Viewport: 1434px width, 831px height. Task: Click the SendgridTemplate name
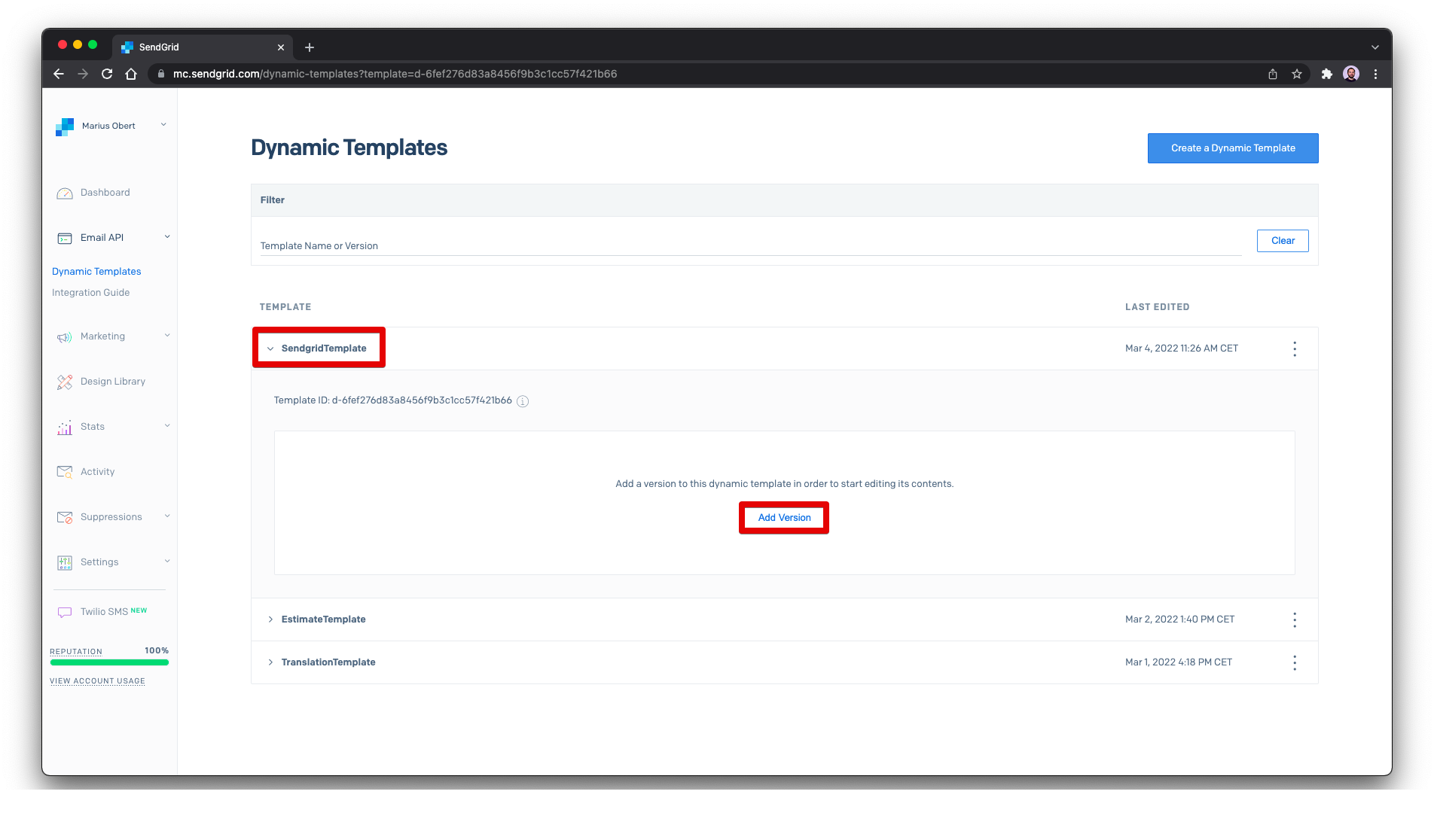pos(324,349)
